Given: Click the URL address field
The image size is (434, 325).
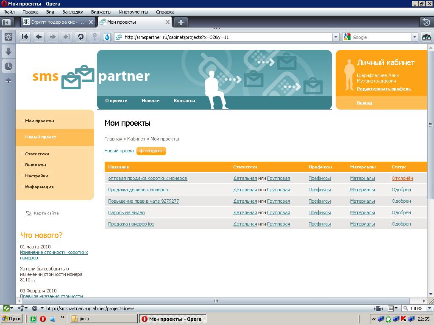Looking at the screenshot, I should [x=223, y=37].
